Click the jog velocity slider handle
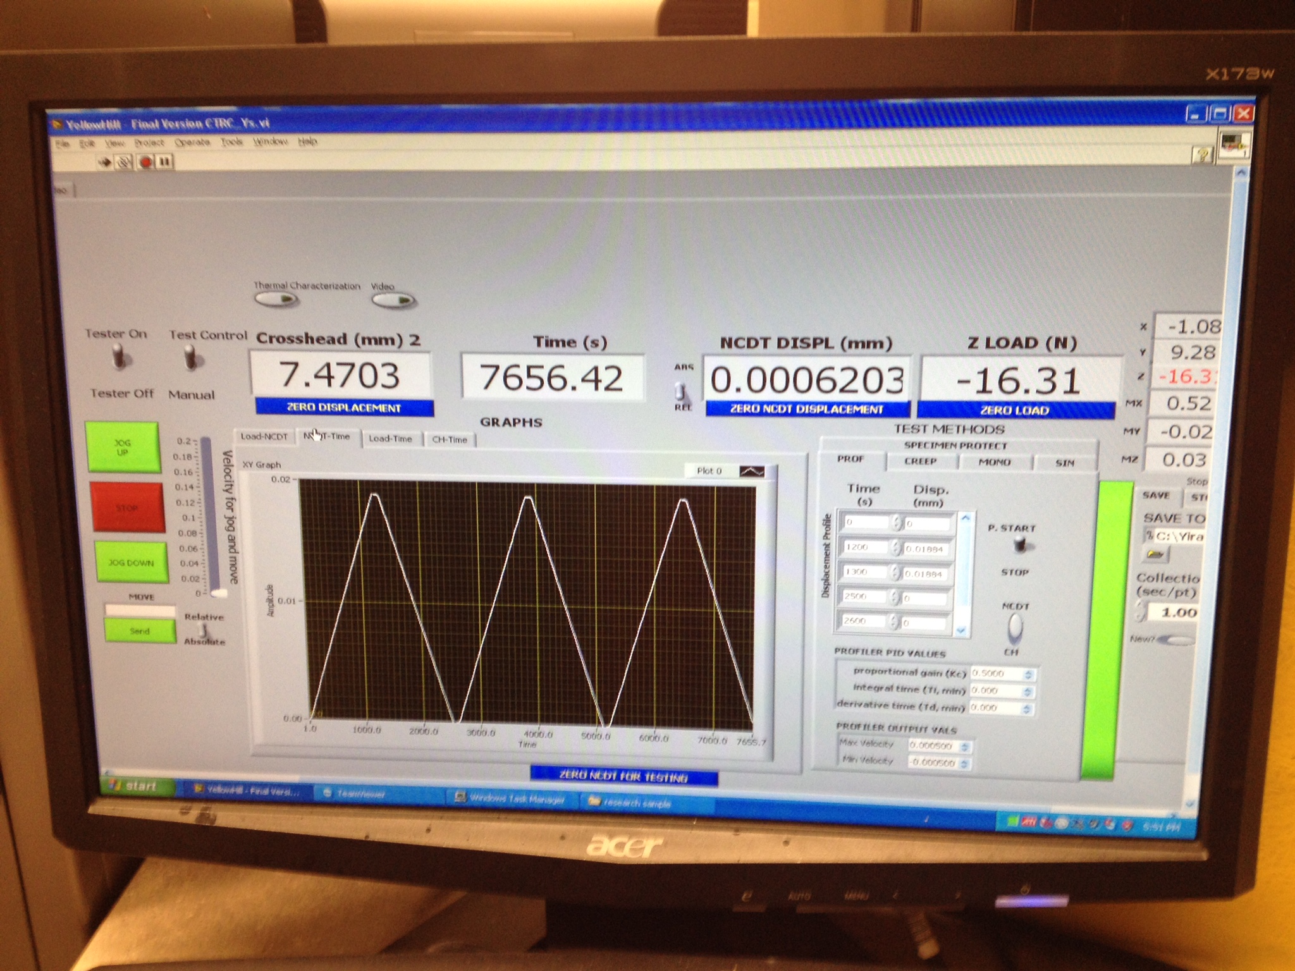This screenshot has width=1295, height=971. click(219, 594)
